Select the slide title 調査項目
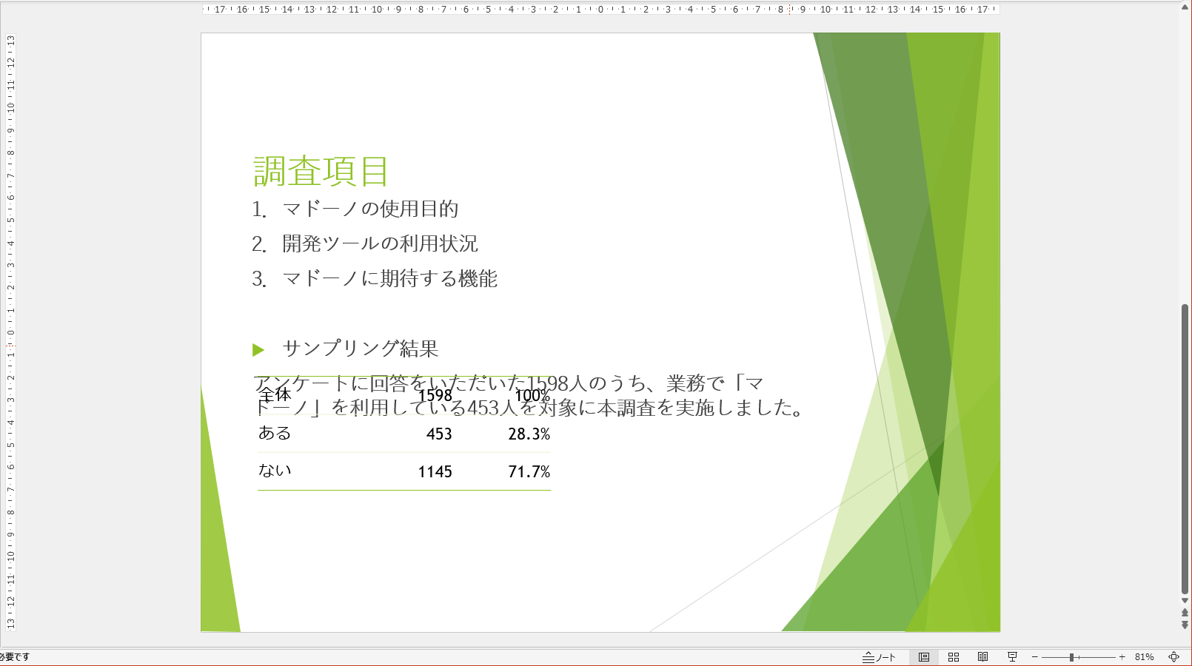 [321, 171]
